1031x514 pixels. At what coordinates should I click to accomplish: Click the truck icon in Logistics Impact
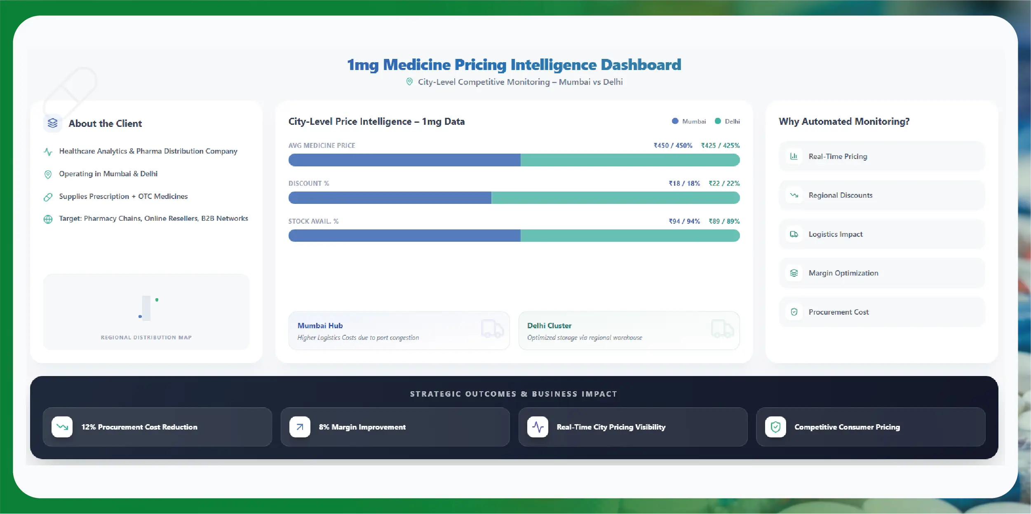pos(794,234)
